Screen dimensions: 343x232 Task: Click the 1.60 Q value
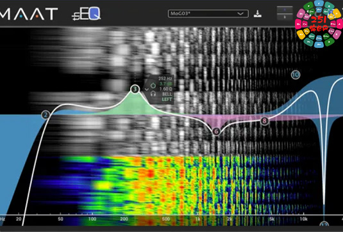click(165, 89)
